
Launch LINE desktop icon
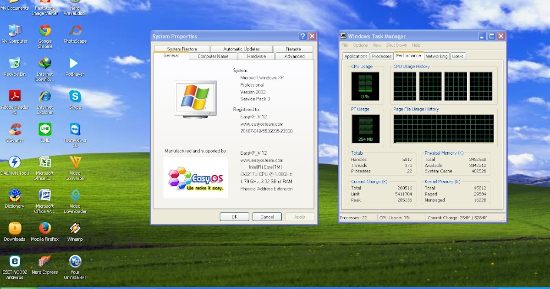point(45,133)
